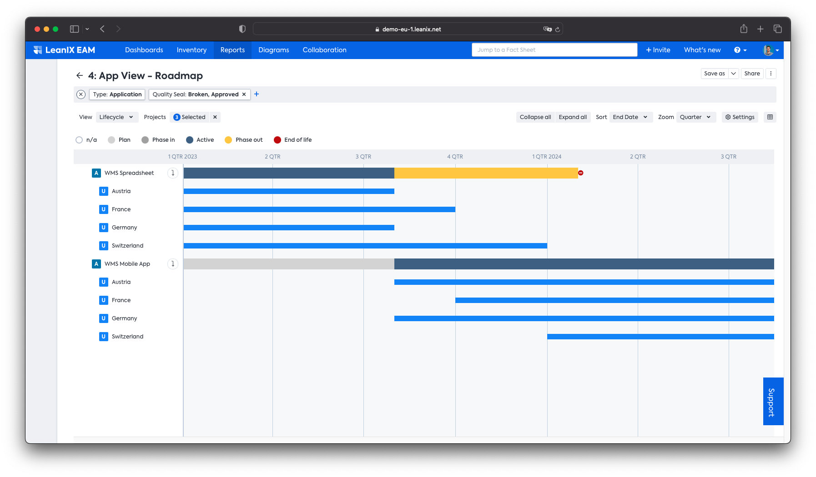Click the Switzerland bar under WMS Spreadsheet
This screenshot has width=816, height=477.
click(365, 246)
